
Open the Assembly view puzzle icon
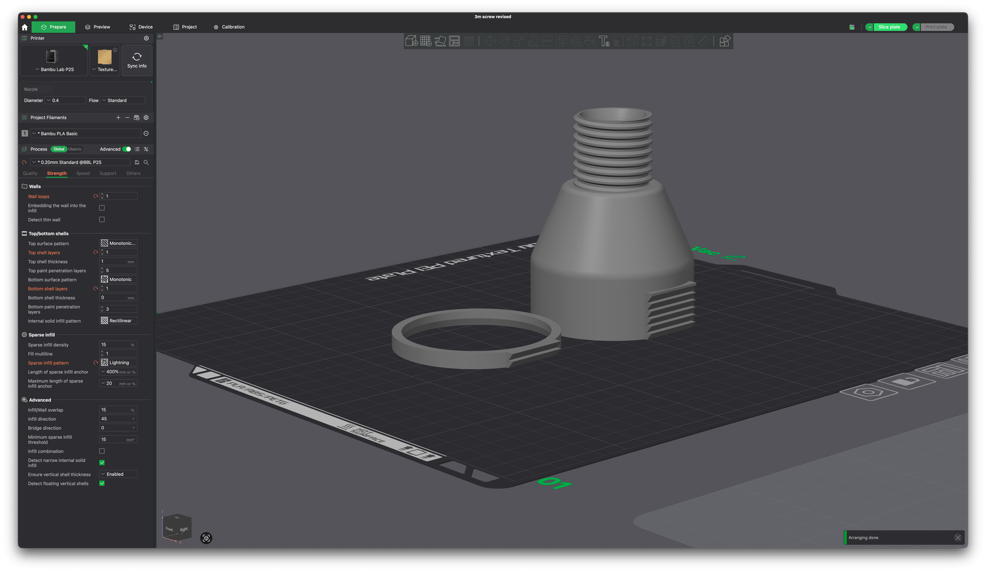point(724,41)
